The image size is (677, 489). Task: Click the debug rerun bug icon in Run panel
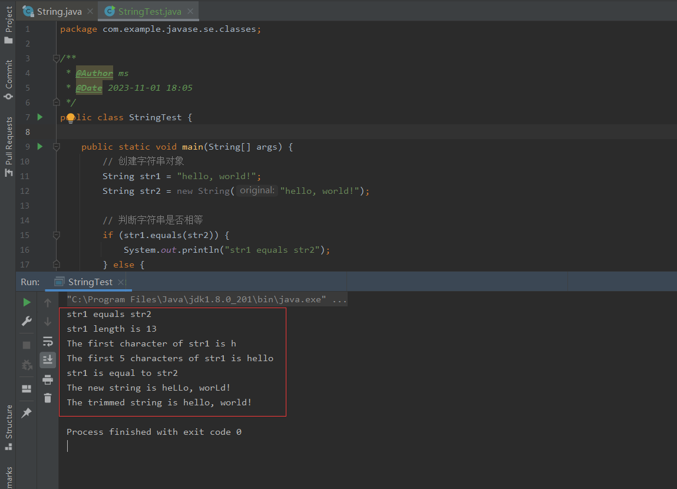(27, 365)
